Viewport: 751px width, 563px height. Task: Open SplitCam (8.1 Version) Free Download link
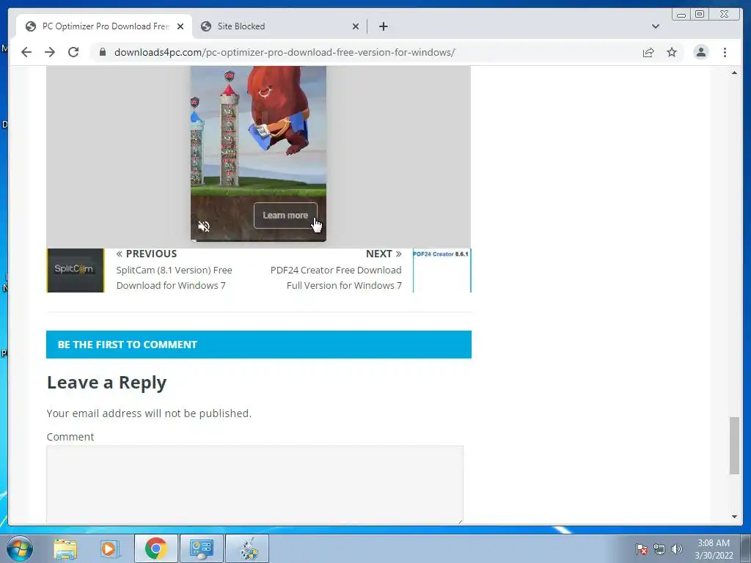point(174,278)
